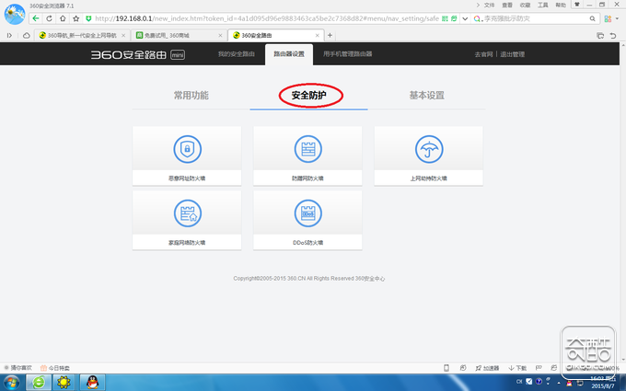Open the DDoS firewall (DDoS防火墙) icon

pos(307,213)
